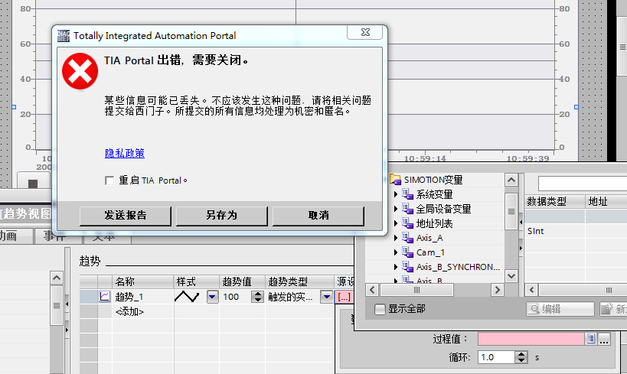627x374 pixels.
Task: Click the left properties list scroll up arrow
Action: [x=57, y=278]
